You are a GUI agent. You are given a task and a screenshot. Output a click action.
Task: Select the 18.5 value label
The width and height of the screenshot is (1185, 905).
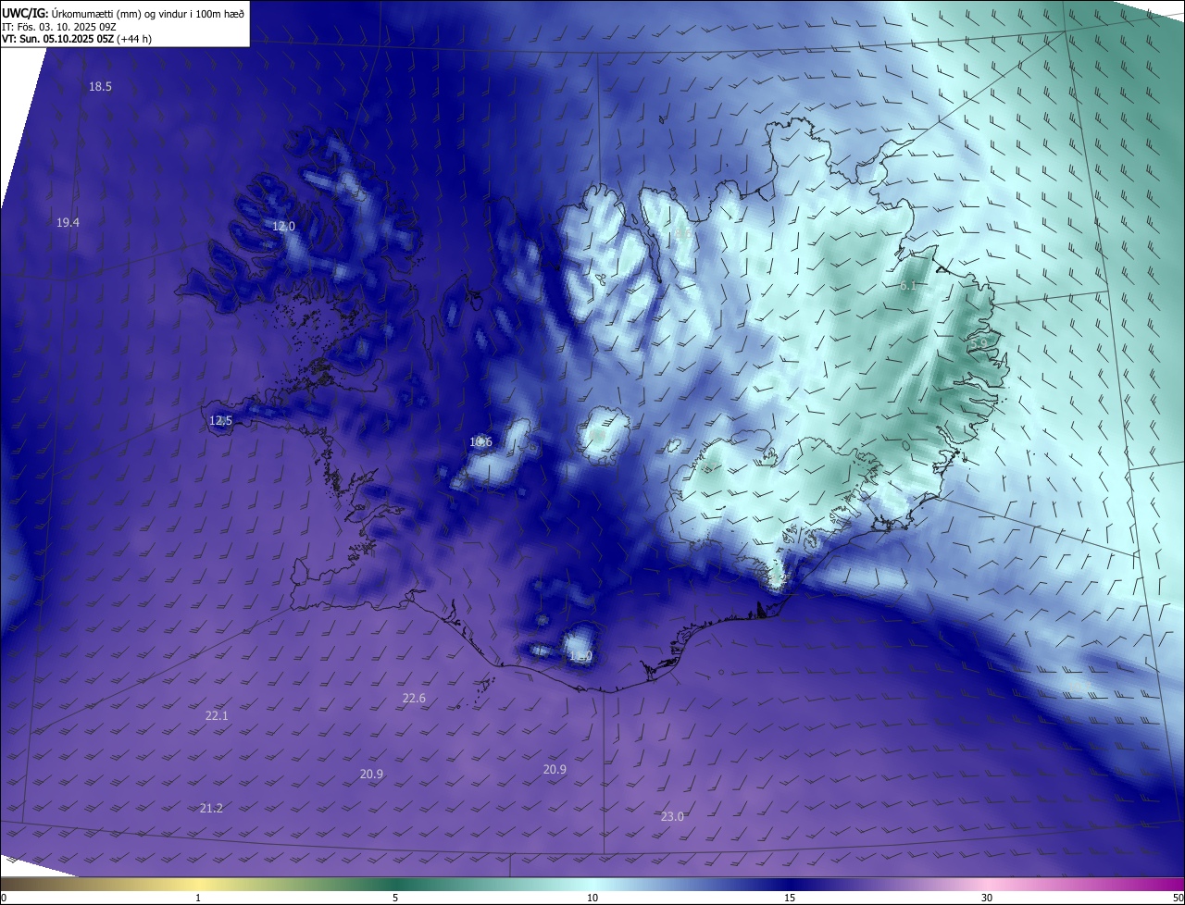[x=100, y=87]
